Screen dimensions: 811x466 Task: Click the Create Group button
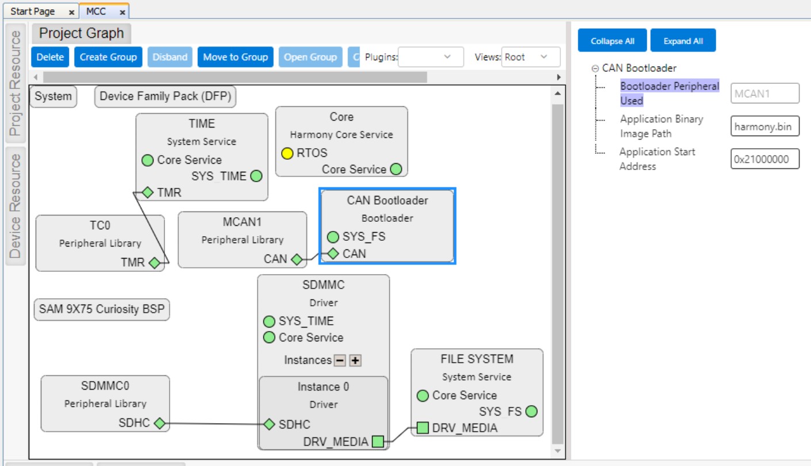coord(108,57)
